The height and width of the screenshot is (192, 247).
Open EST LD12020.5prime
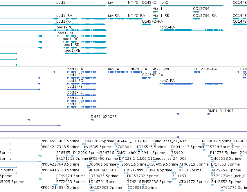pos(86,153)
